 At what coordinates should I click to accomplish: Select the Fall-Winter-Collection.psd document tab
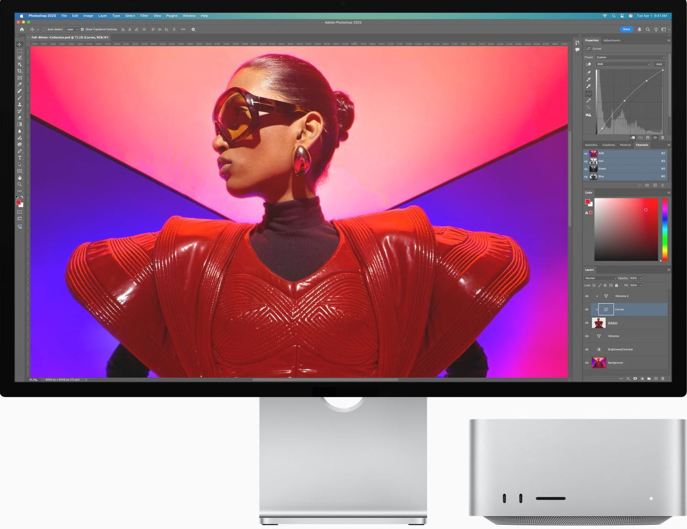pyautogui.click(x=70, y=37)
